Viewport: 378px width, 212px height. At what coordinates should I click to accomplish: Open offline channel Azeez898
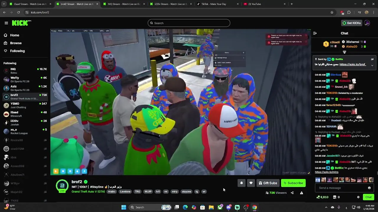coord(25,166)
